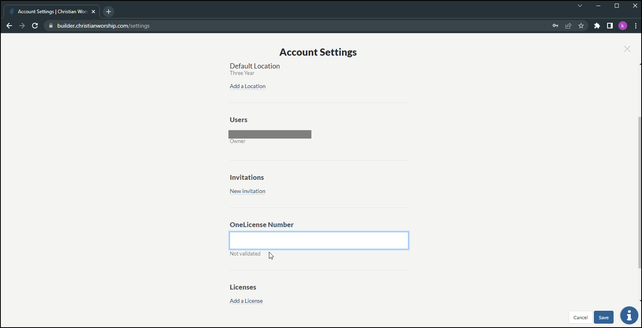Open the browser extensions puzzle icon
The width and height of the screenshot is (642, 328).
pos(597,26)
